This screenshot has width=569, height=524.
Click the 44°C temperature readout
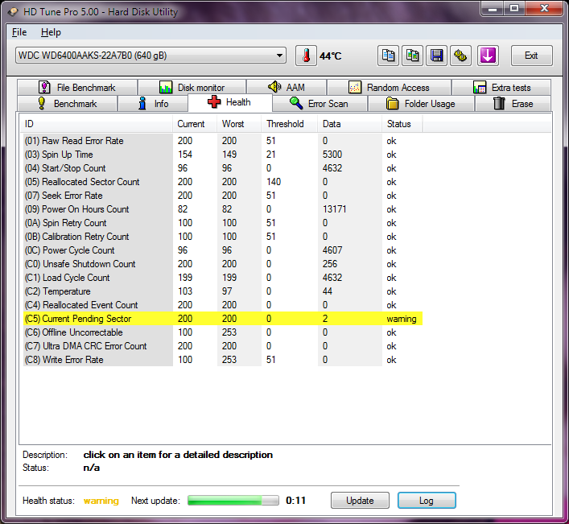[x=330, y=56]
